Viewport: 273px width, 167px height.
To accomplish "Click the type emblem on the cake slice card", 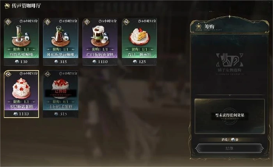I will (126, 22).
